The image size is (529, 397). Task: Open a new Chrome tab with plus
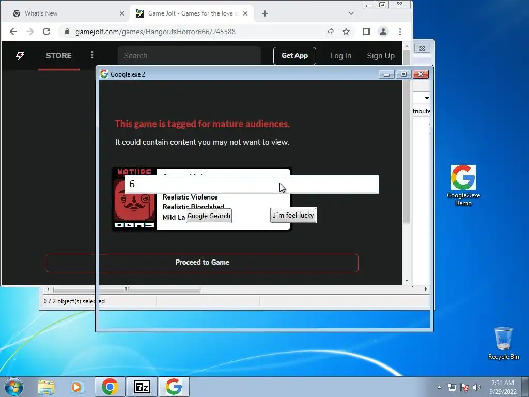point(265,13)
